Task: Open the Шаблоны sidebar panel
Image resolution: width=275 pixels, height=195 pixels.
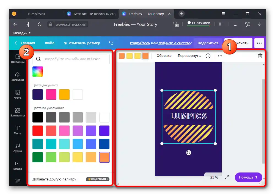Action: pos(18,59)
